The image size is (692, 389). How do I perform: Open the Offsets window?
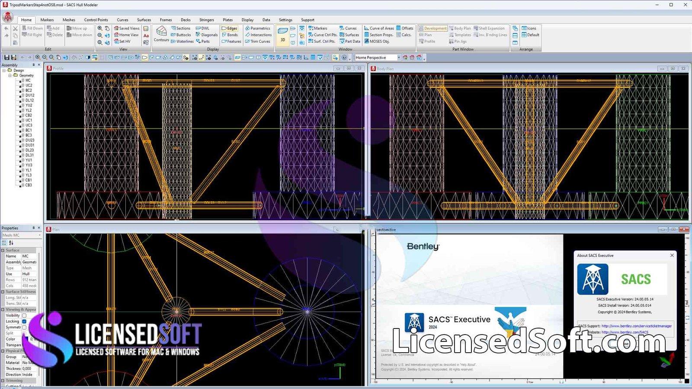pos(405,28)
